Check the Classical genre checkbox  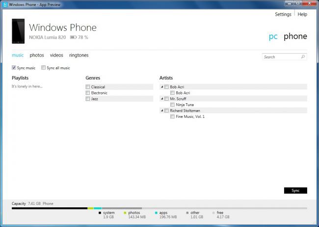[88, 87]
